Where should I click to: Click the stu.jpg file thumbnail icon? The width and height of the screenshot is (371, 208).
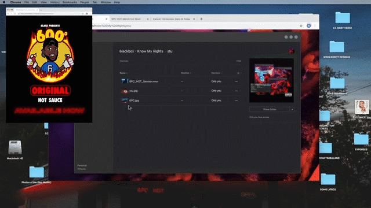[x=125, y=91]
